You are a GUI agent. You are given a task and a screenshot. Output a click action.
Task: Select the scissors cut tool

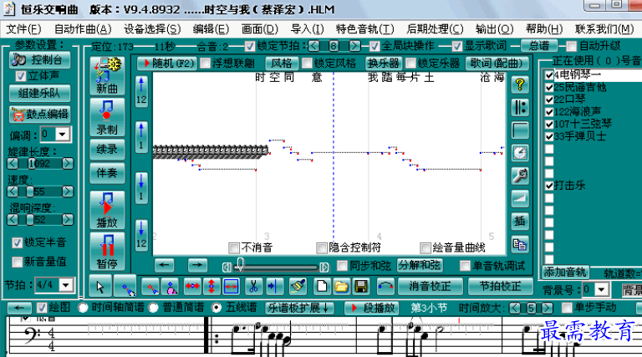point(253,287)
